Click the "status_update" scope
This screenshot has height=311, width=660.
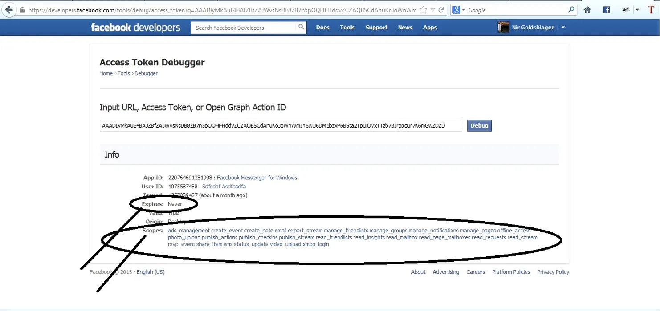coord(251,244)
